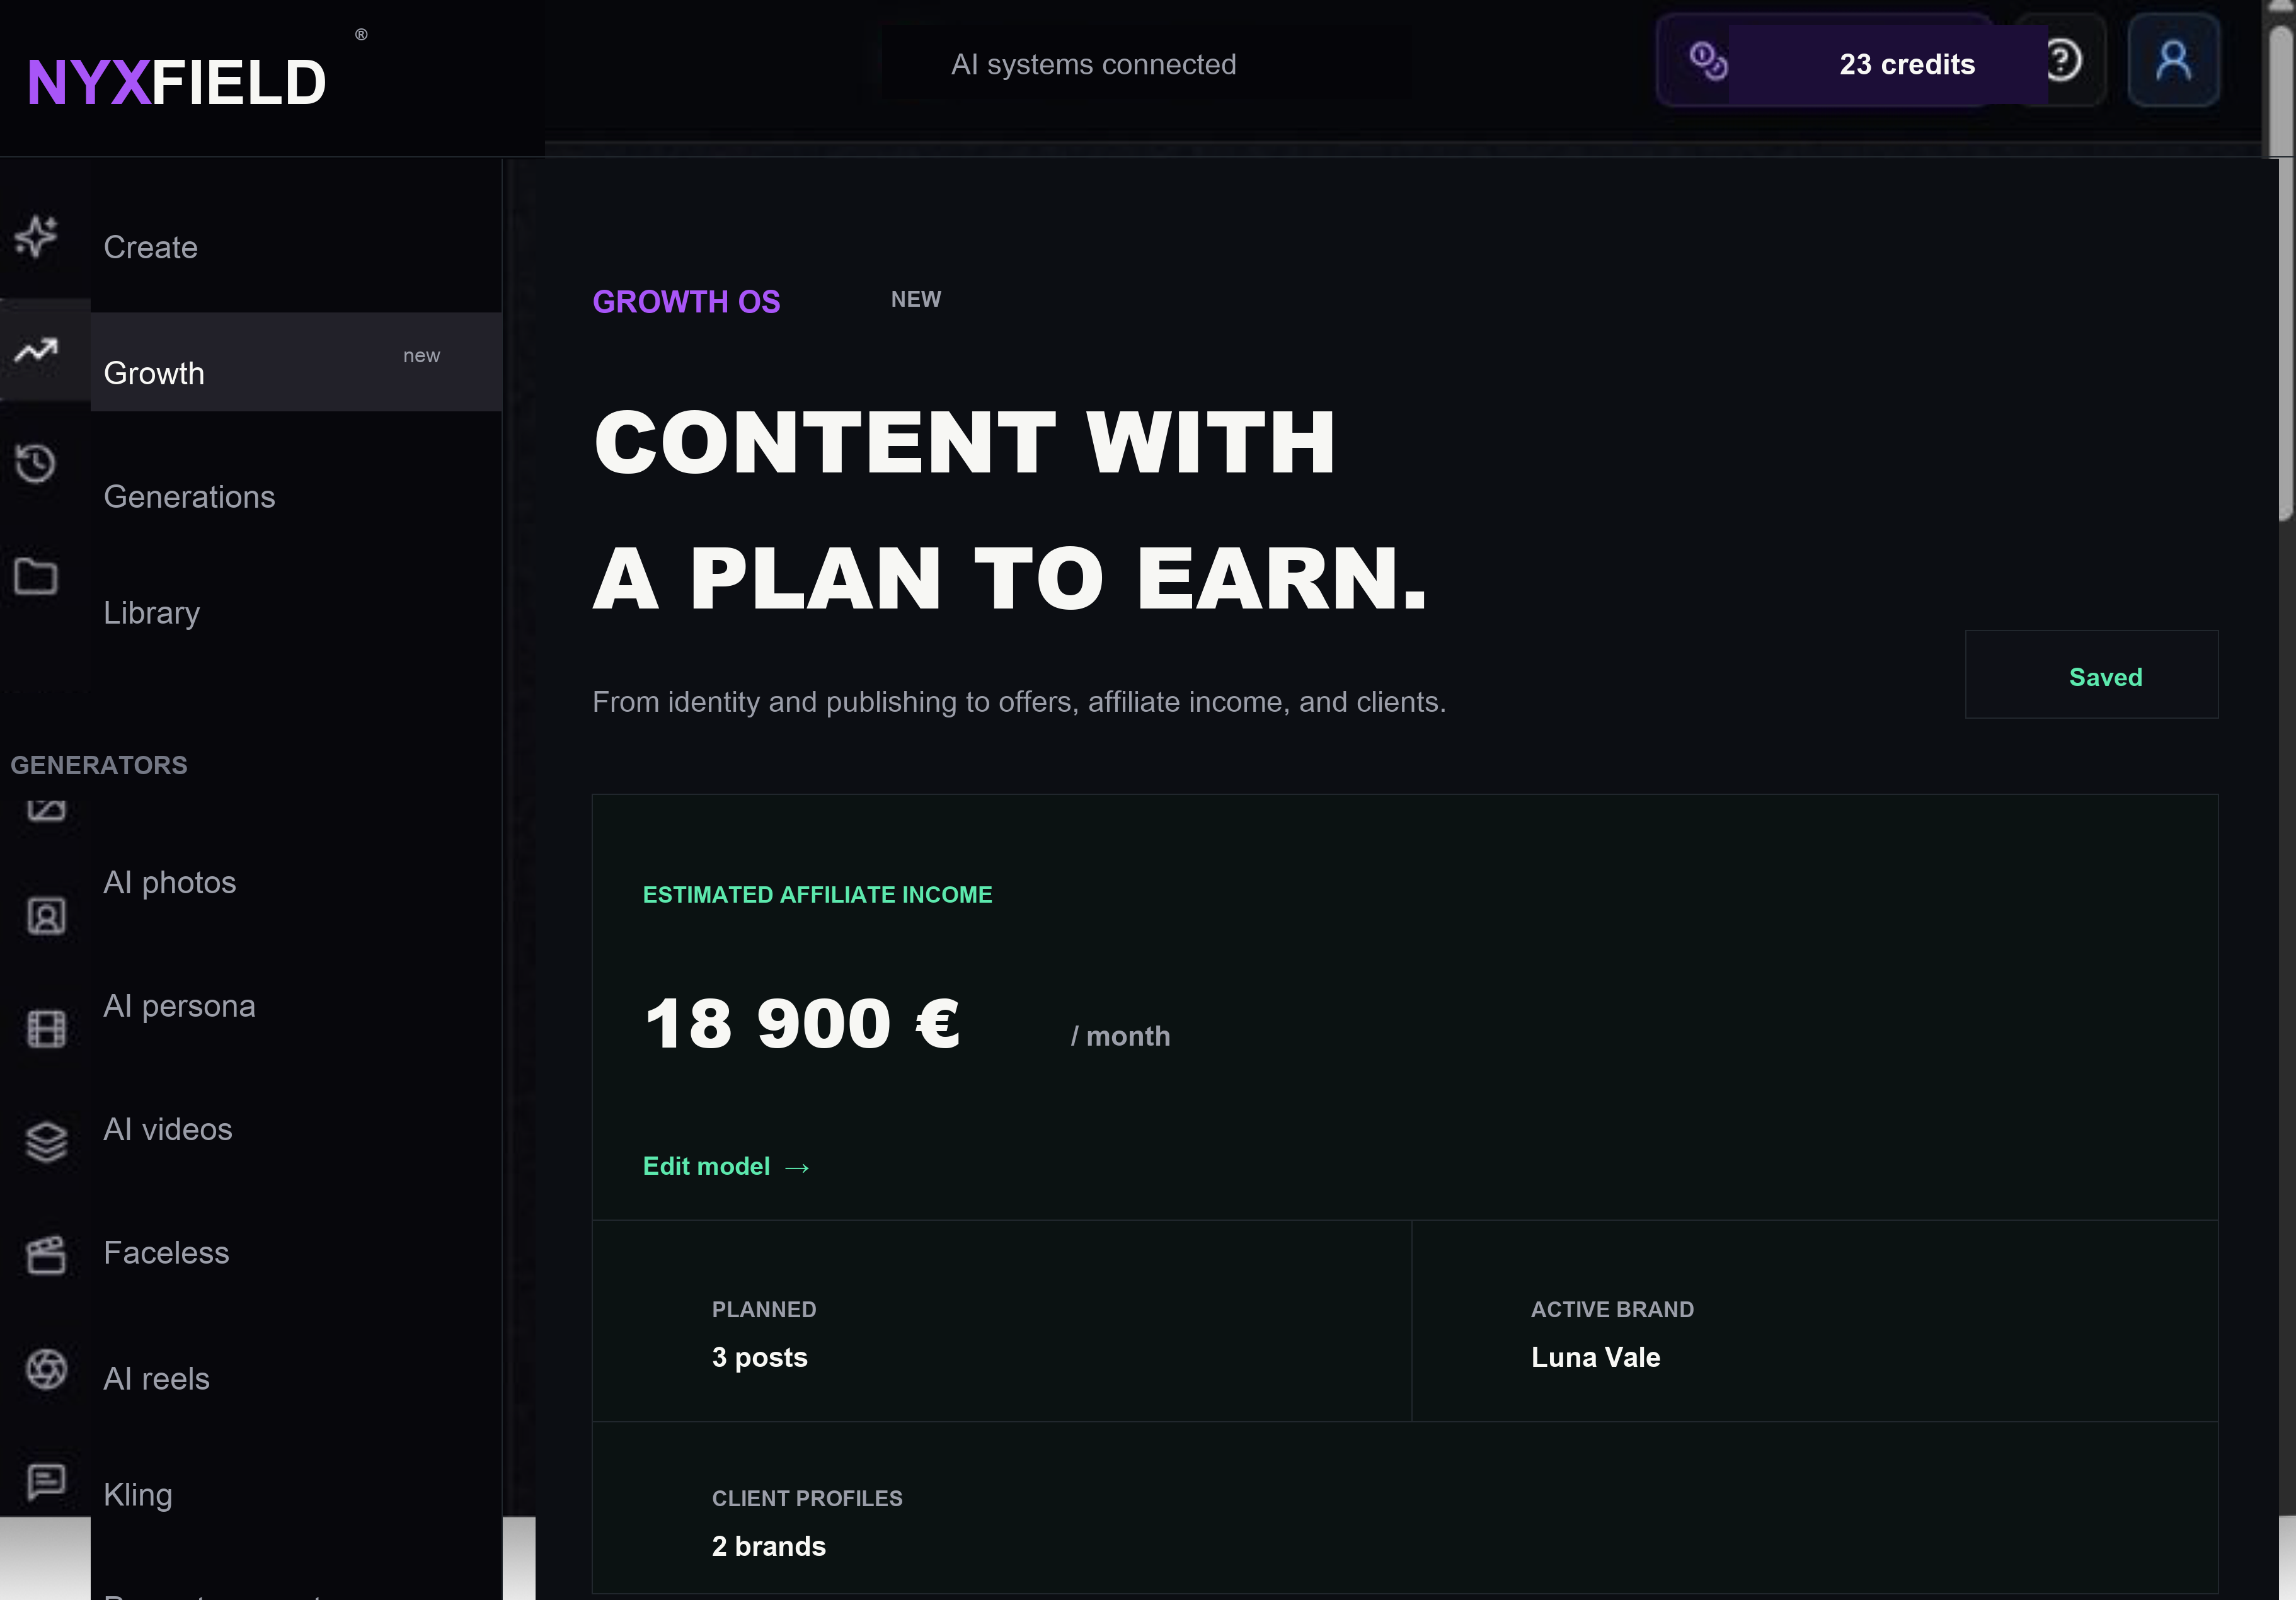
Task: Click the 23 credits button
Action: pyautogui.click(x=1906, y=64)
